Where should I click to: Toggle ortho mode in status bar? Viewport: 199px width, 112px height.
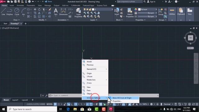click(72, 104)
